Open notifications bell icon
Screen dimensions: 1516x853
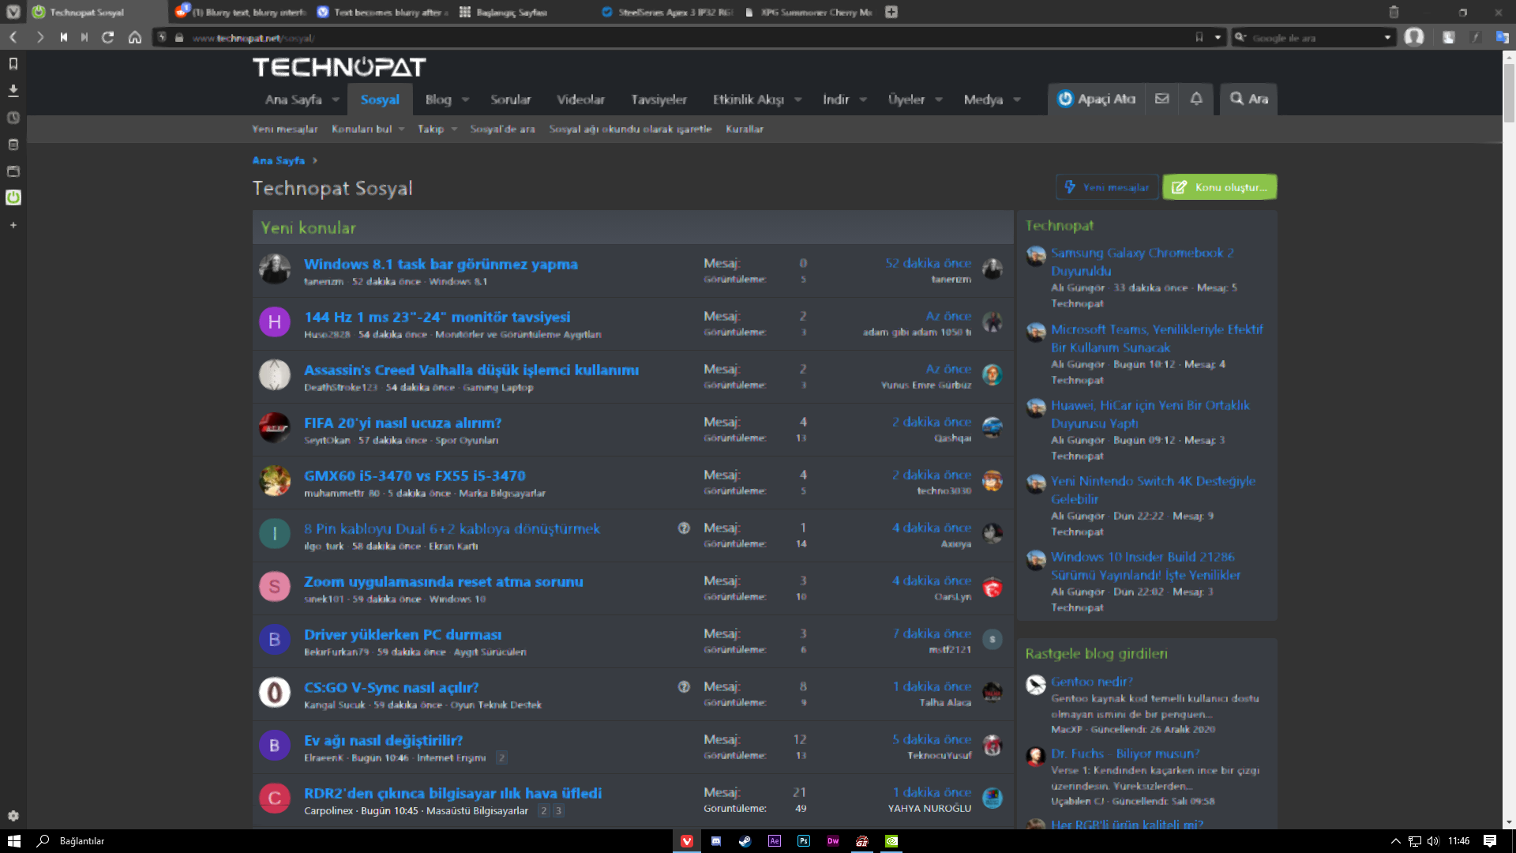1196,99
